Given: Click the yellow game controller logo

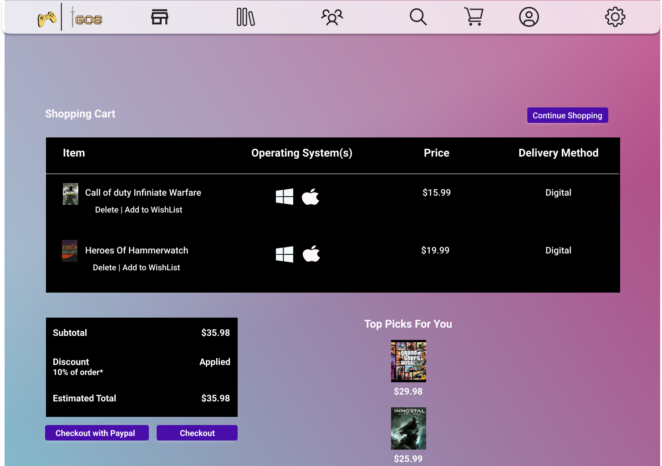Looking at the screenshot, I should click(x=47, y=19).
